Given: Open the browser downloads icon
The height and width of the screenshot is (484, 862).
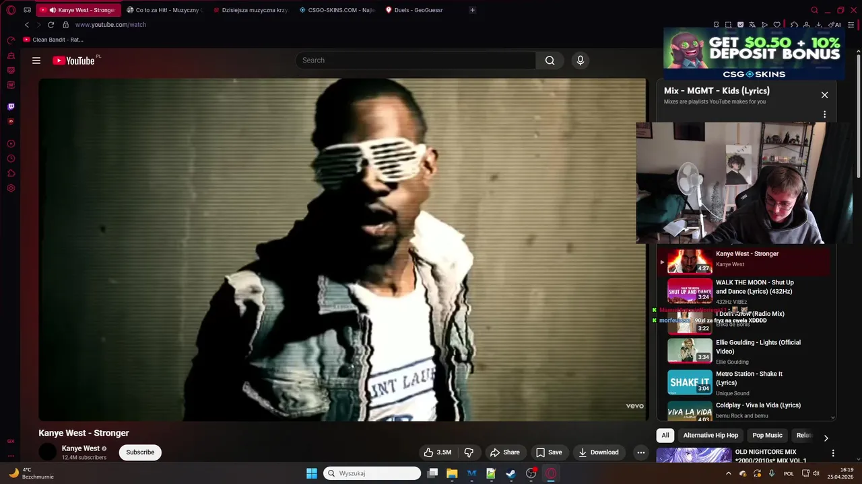Looking at the screenshot, I should click(x=819, y=25).
